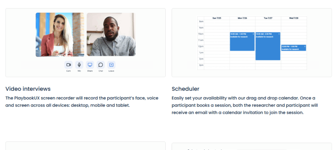Mute the microphone with Mic icon
334x150 pixels.
tap(79, 65)
